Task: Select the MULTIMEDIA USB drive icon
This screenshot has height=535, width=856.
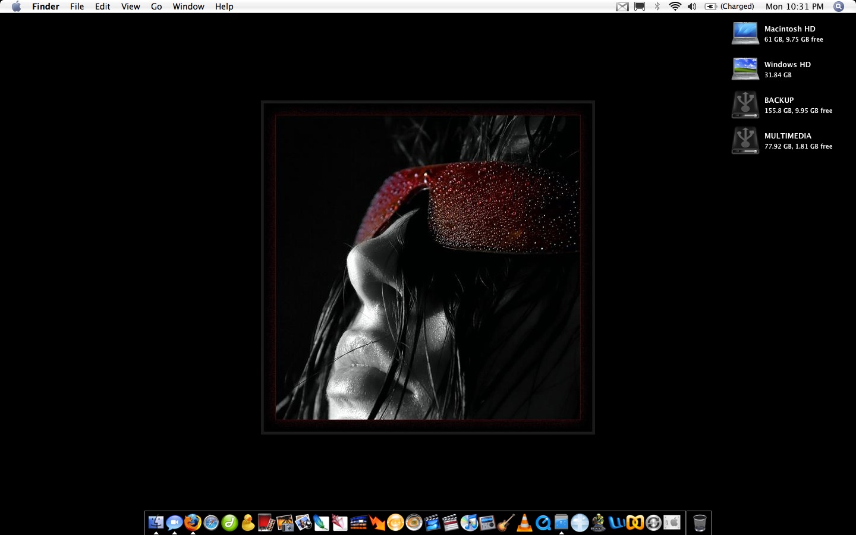Action: (x=745, y=140)
